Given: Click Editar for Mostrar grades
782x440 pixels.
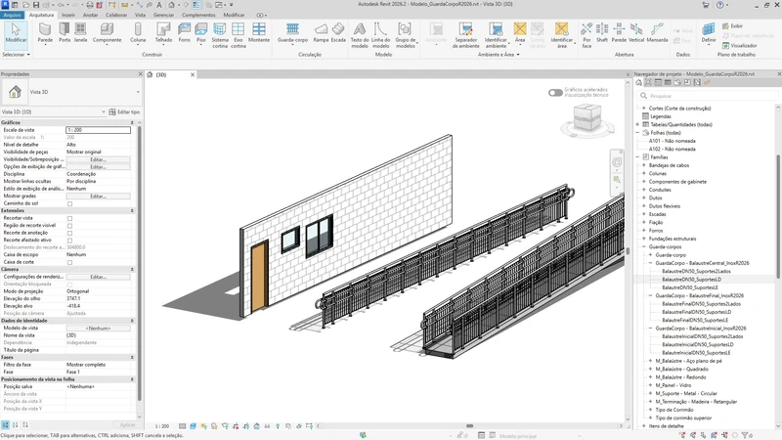Looking at the screenshot, I should pyautogui.click(x=99, y=197).
